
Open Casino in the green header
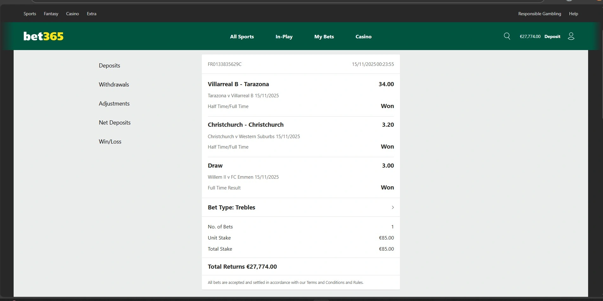[363, 37]
